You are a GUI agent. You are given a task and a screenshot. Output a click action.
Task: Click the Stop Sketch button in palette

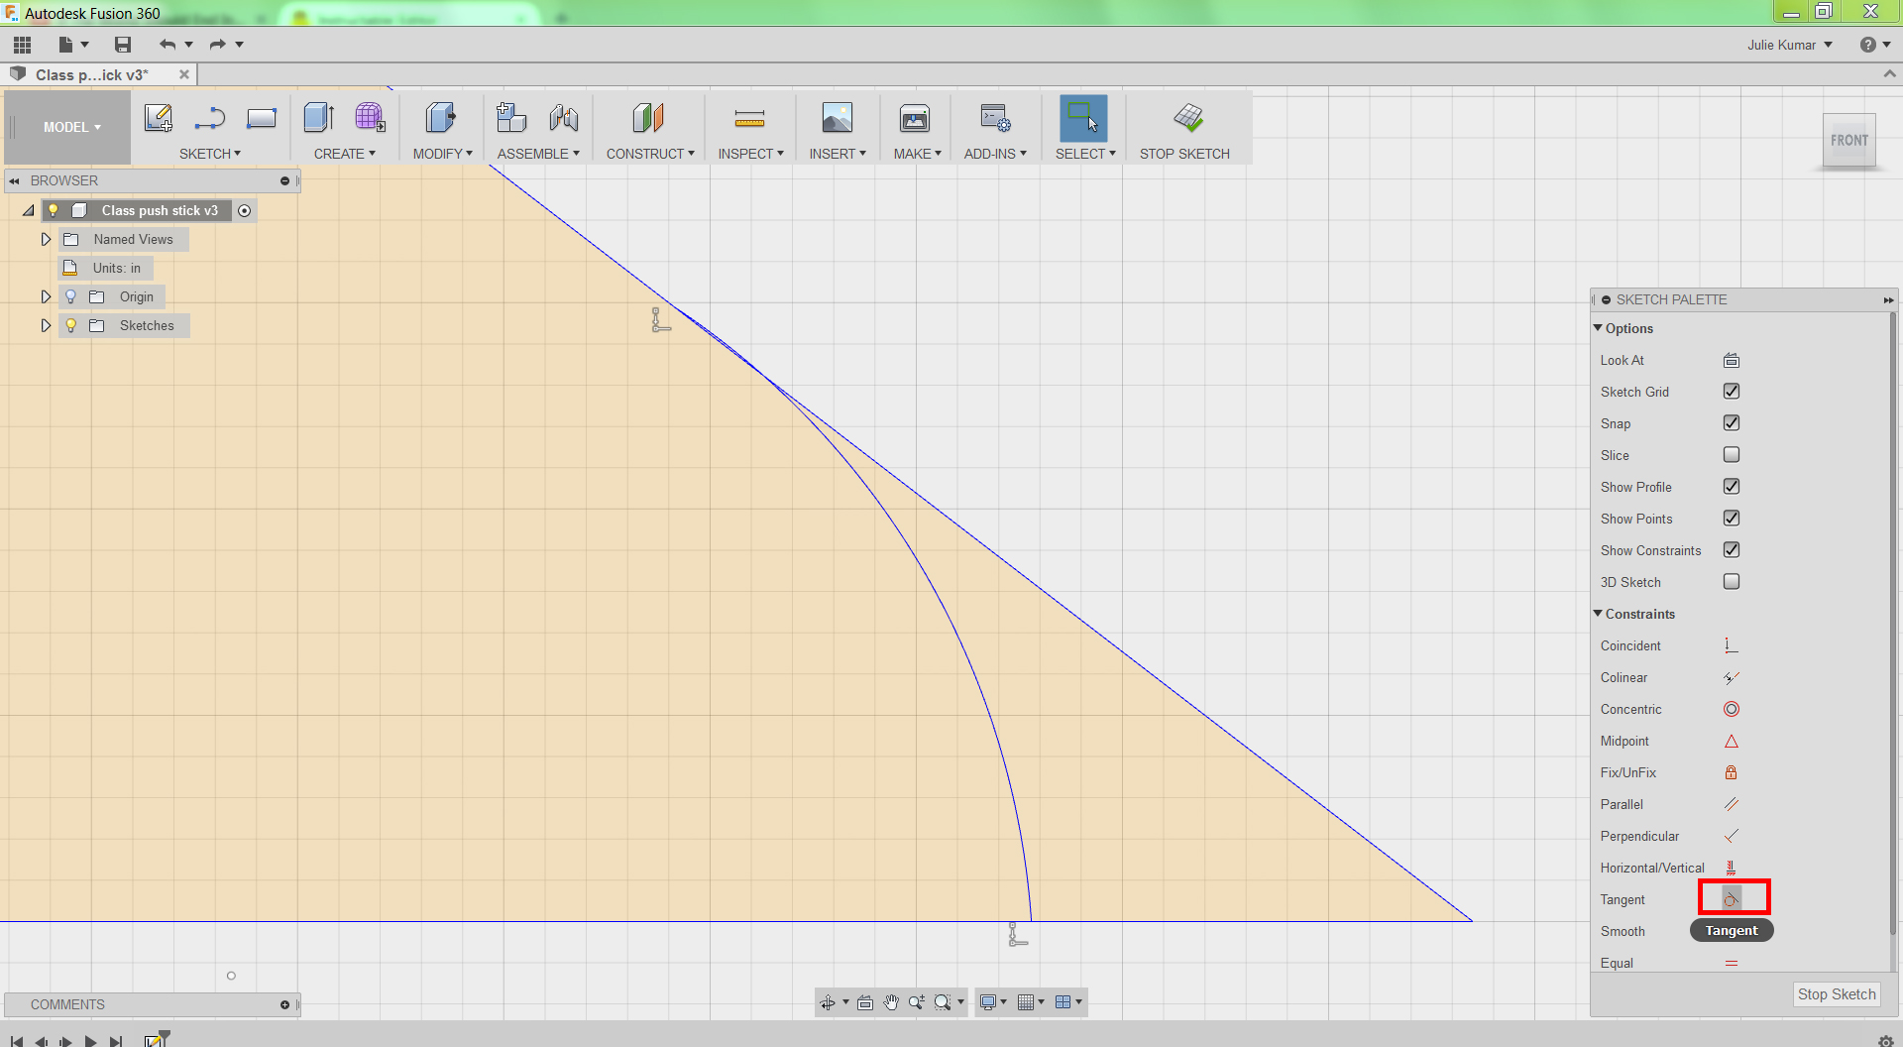click(1837, 994)
